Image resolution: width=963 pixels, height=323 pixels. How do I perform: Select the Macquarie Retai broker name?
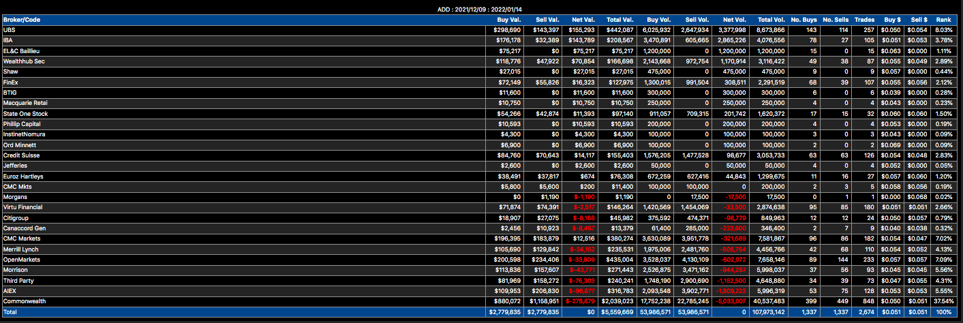click(x=24, y=102)
